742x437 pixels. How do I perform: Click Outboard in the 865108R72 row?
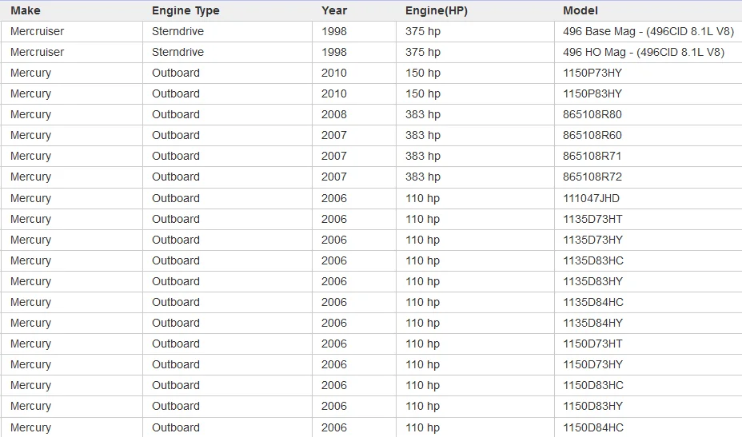pos(176,177)
